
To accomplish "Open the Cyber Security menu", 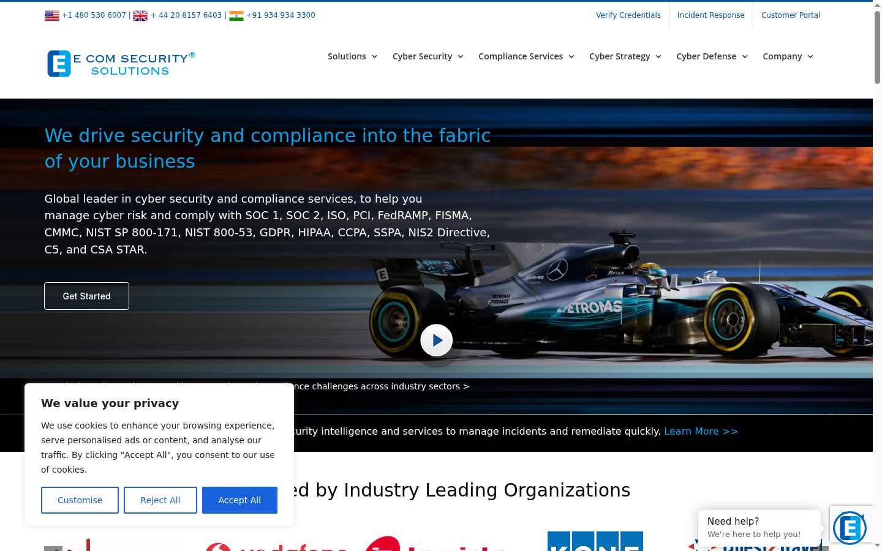I will pos(422,56).
